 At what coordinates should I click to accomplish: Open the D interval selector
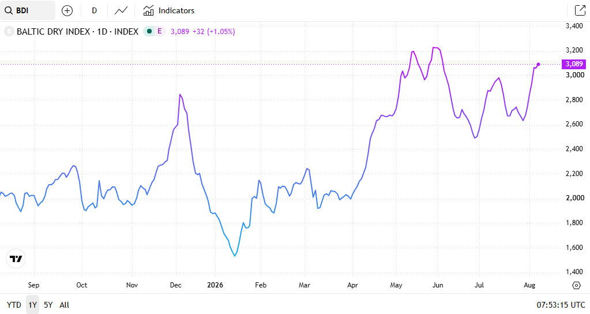click(95, 10)
